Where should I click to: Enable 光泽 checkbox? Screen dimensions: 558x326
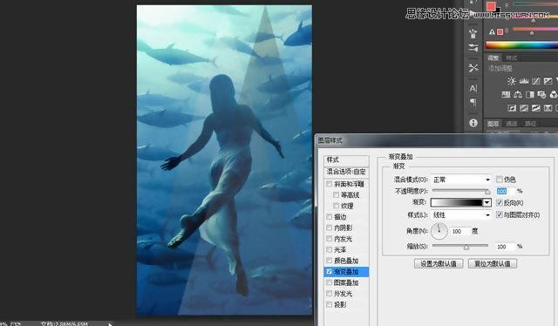tap(330, 249)
